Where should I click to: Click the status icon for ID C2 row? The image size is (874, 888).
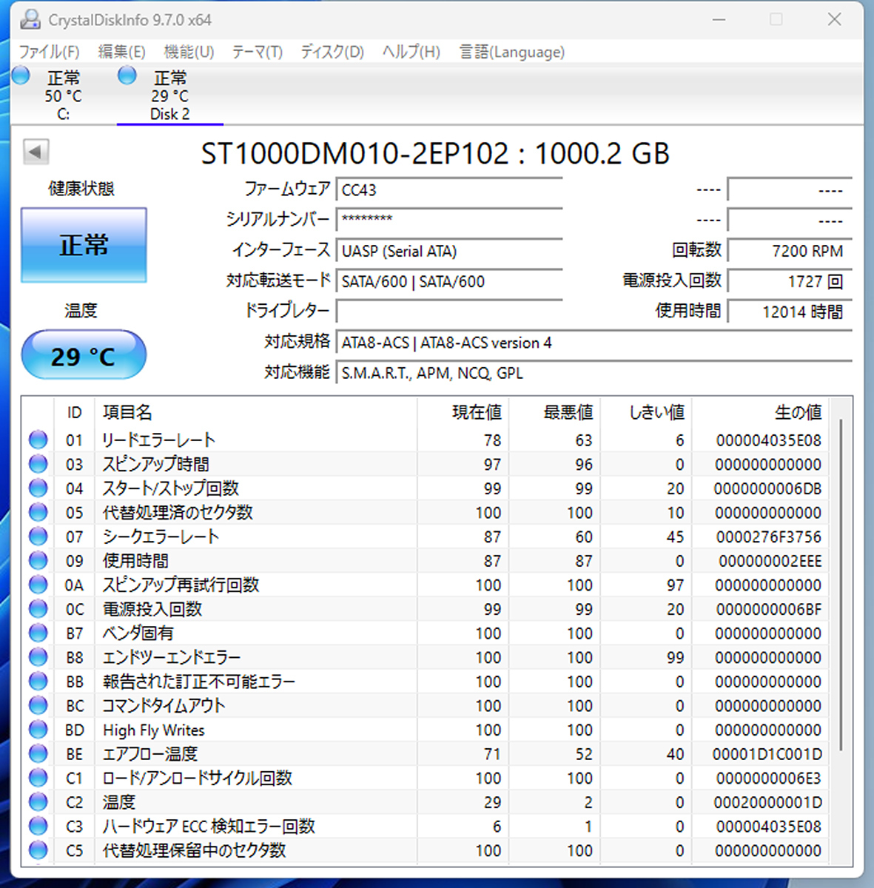(x=38, y=802)
